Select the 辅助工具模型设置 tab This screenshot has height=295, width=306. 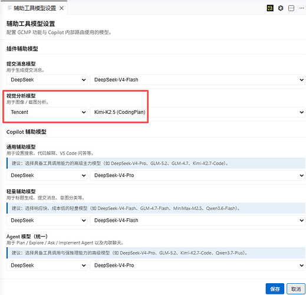(35, 8)
